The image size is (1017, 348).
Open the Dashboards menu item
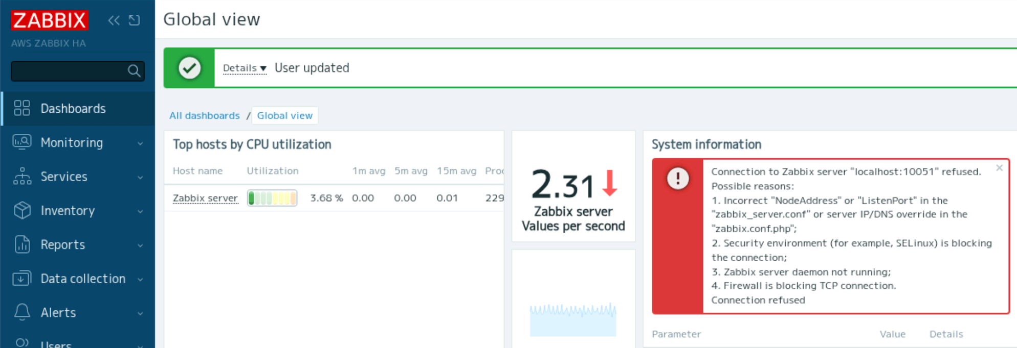pyautogui.click(x=73, y=109)
